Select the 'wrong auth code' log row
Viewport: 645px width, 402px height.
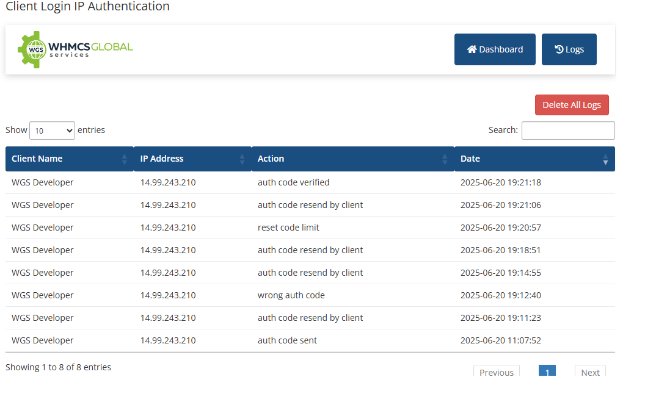tap(291, 295)
